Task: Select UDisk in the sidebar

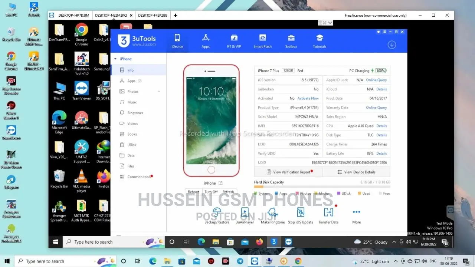Action: (138, 145)
